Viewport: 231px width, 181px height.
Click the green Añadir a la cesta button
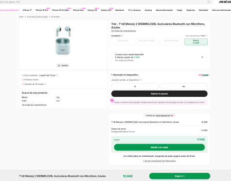[x=160, y=147]
